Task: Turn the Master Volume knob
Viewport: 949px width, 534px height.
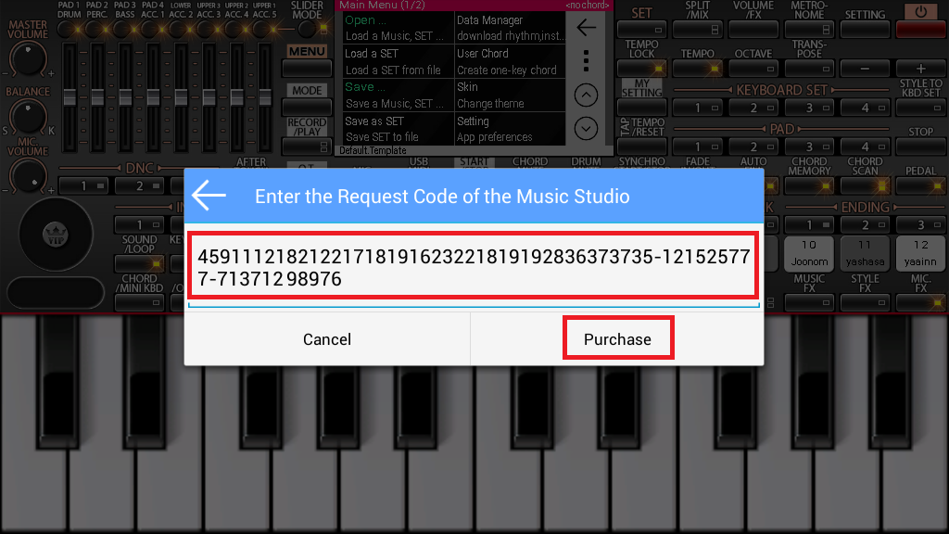Action: pos(28,61)
